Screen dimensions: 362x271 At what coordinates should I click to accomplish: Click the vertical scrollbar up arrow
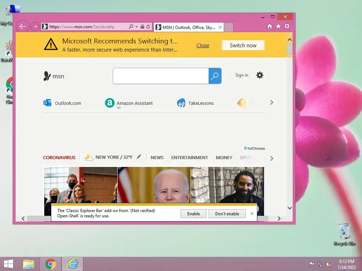(x=290, y=40)
